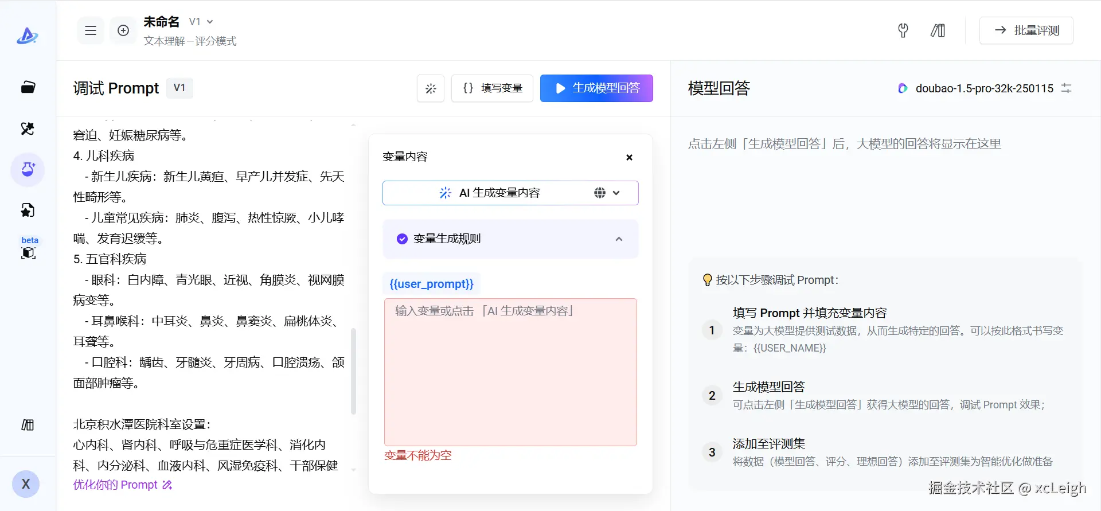This screenshot has height=511, width=1101.
Task: Toggle the 变量生成规则 check circle
Action: (x=402, y=239)
